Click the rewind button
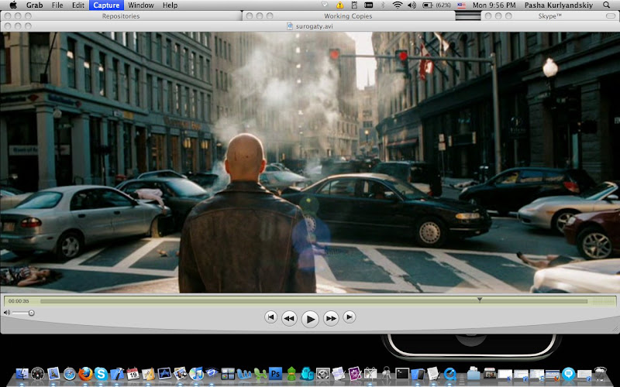The height and width of the screenshot is (387, 620). [x=289, y=317]
